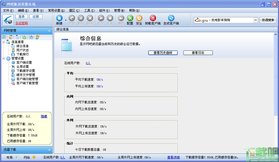
Task: Open the 新建 button dropdown arrow
Action: point(66,20)
